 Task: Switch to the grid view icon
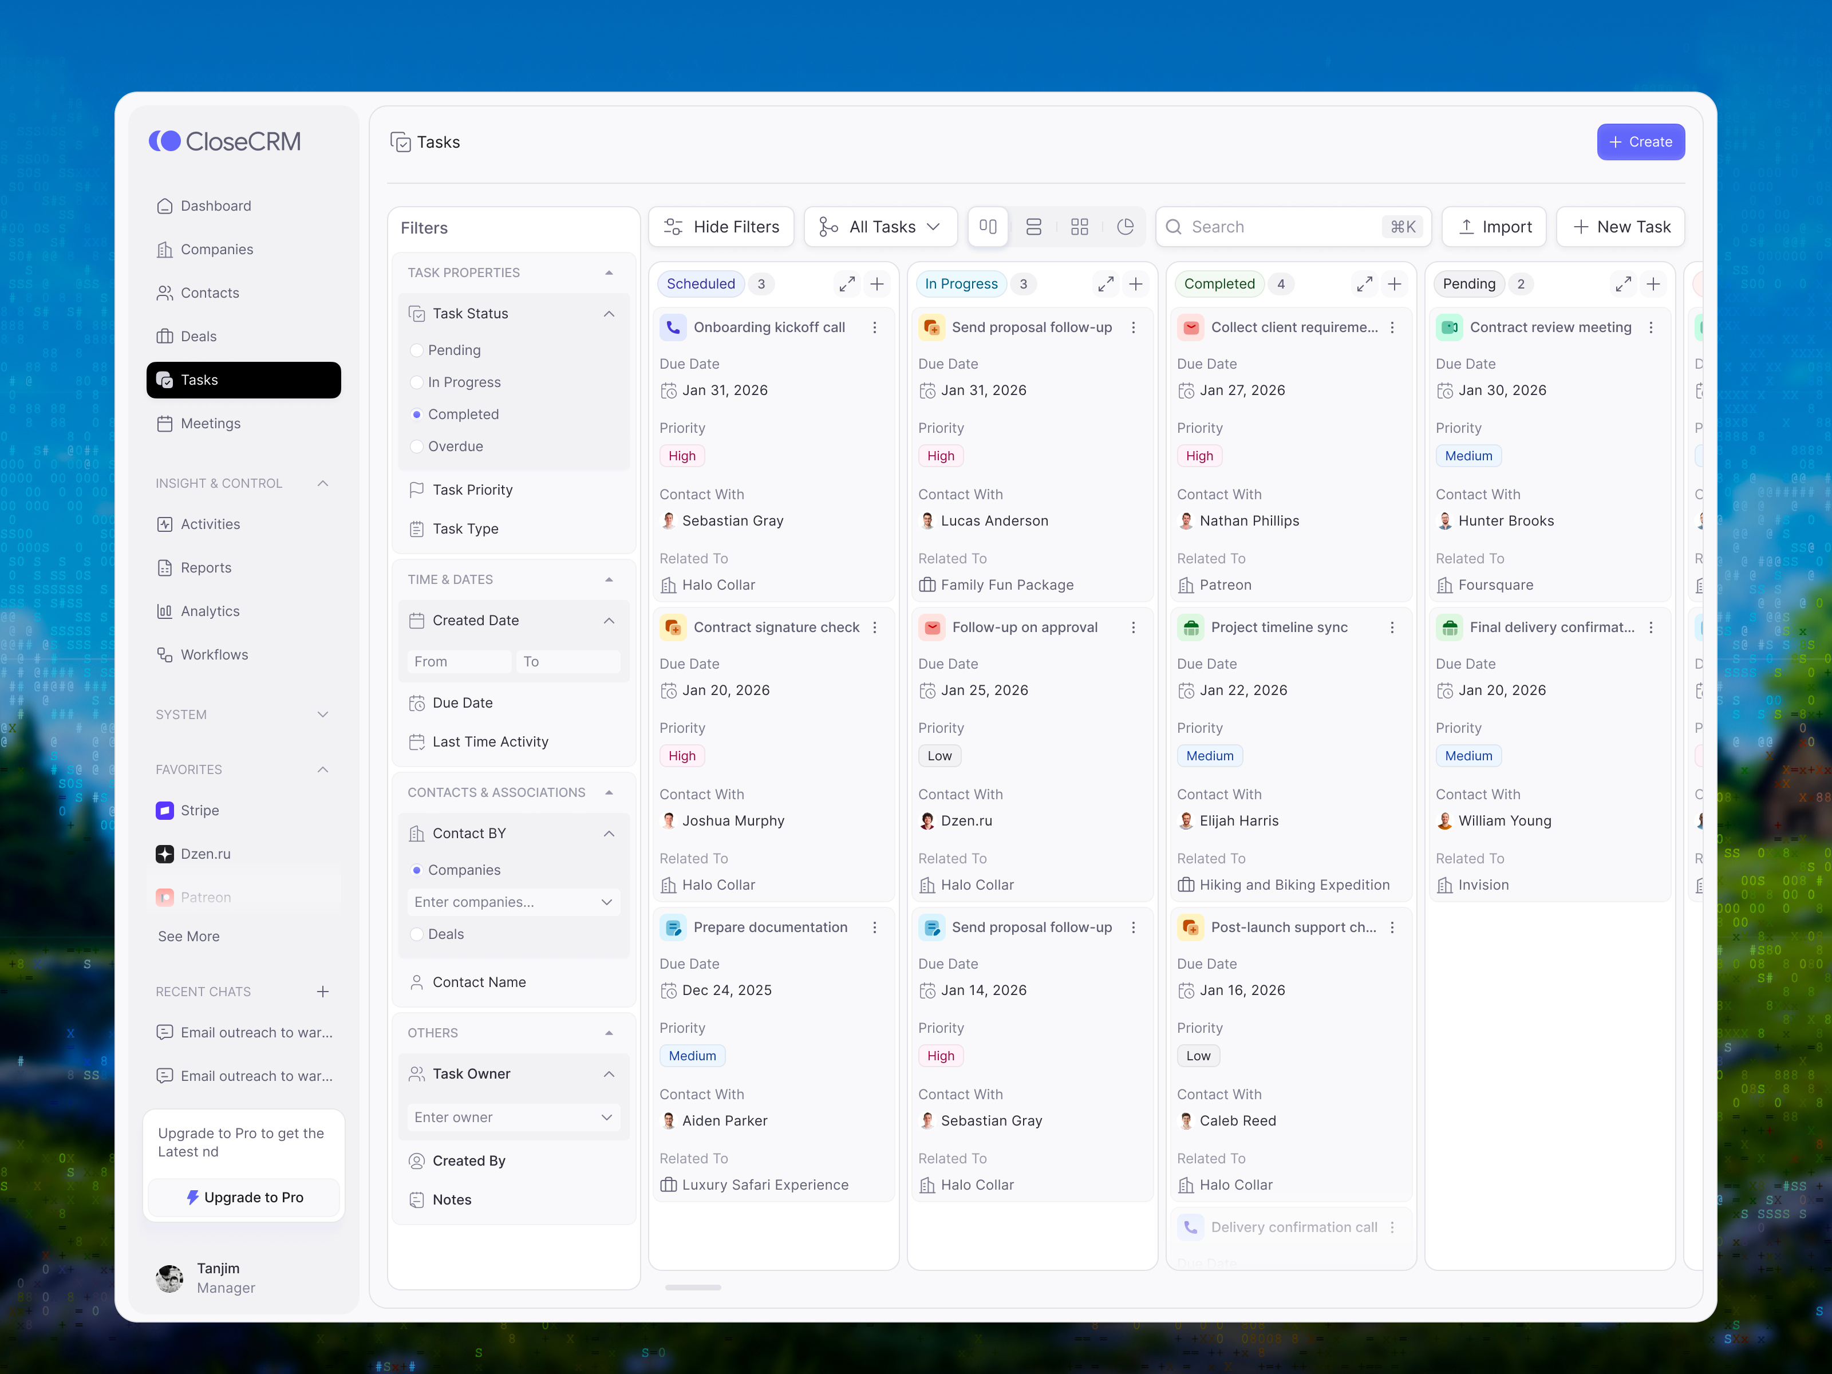click(1079, 226)
